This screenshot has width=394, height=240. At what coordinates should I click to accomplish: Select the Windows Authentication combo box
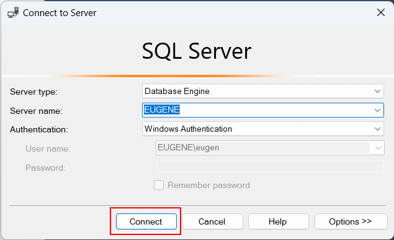point(263,129)
